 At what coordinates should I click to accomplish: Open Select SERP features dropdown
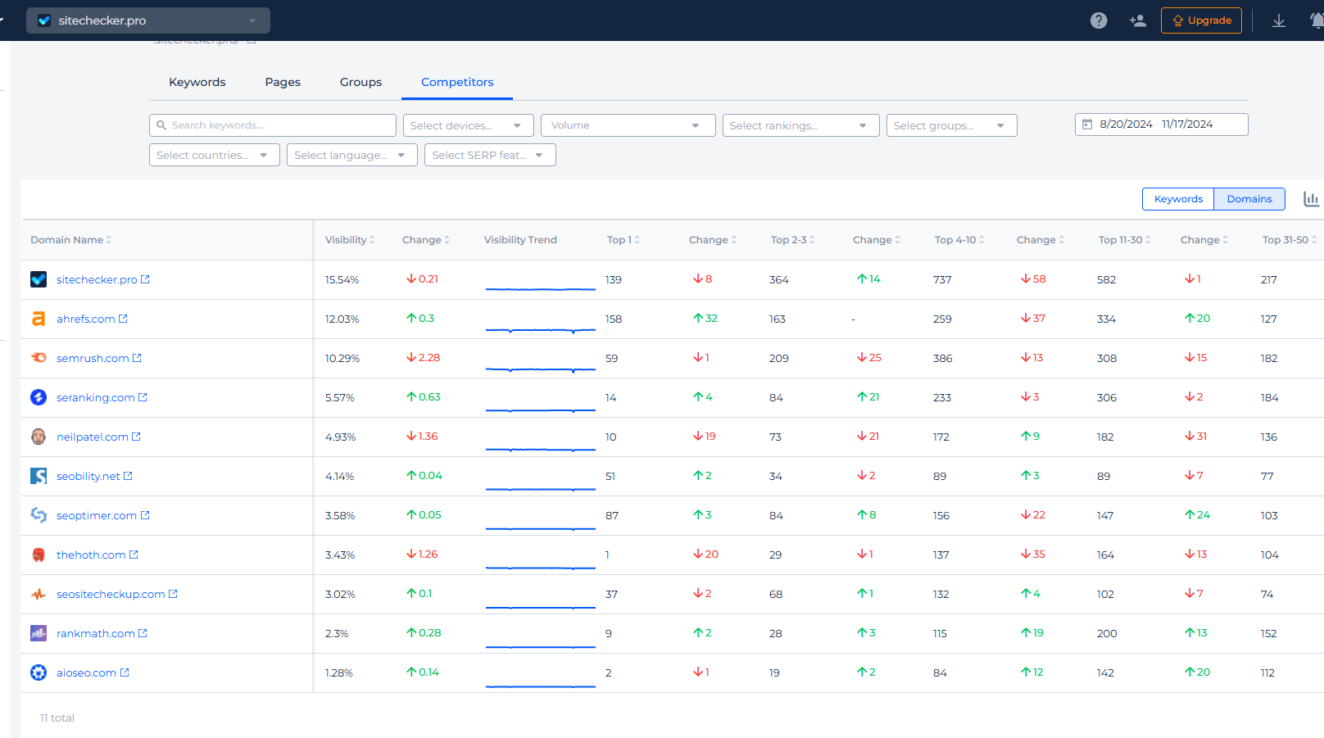click(x=490, y=155)
